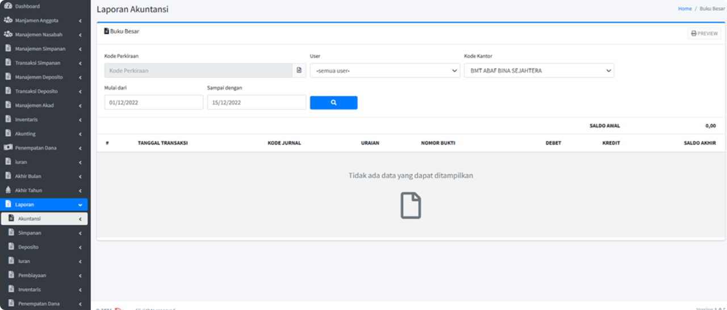Click the Akunting file icon in sidebar
727x310 pixels.
pyautogui.click(x=8, y=133)
